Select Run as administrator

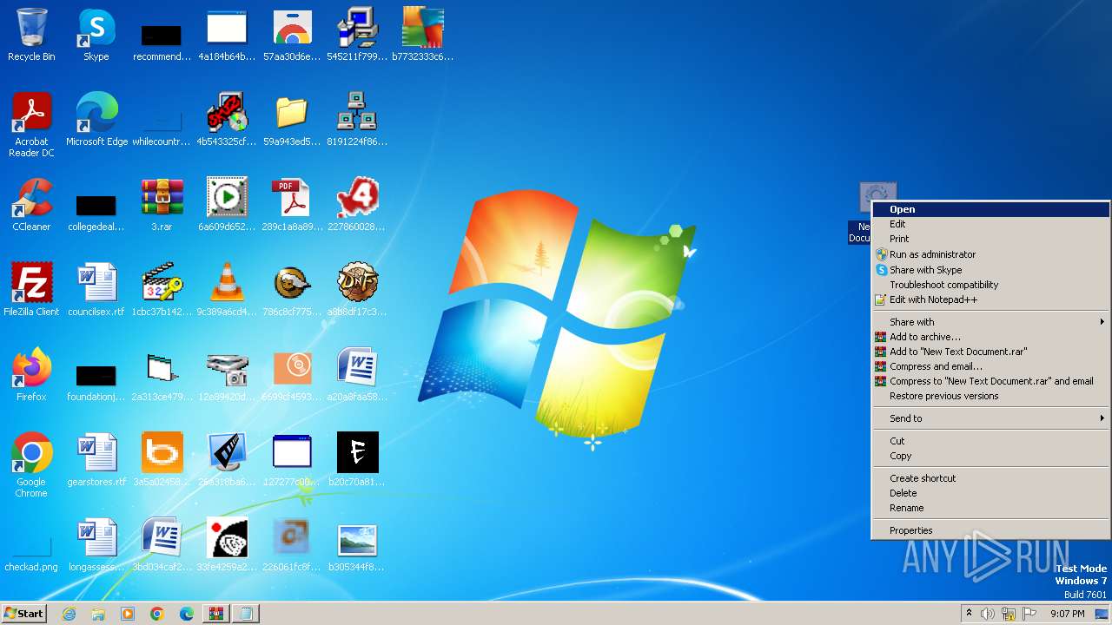coord(990,254)
